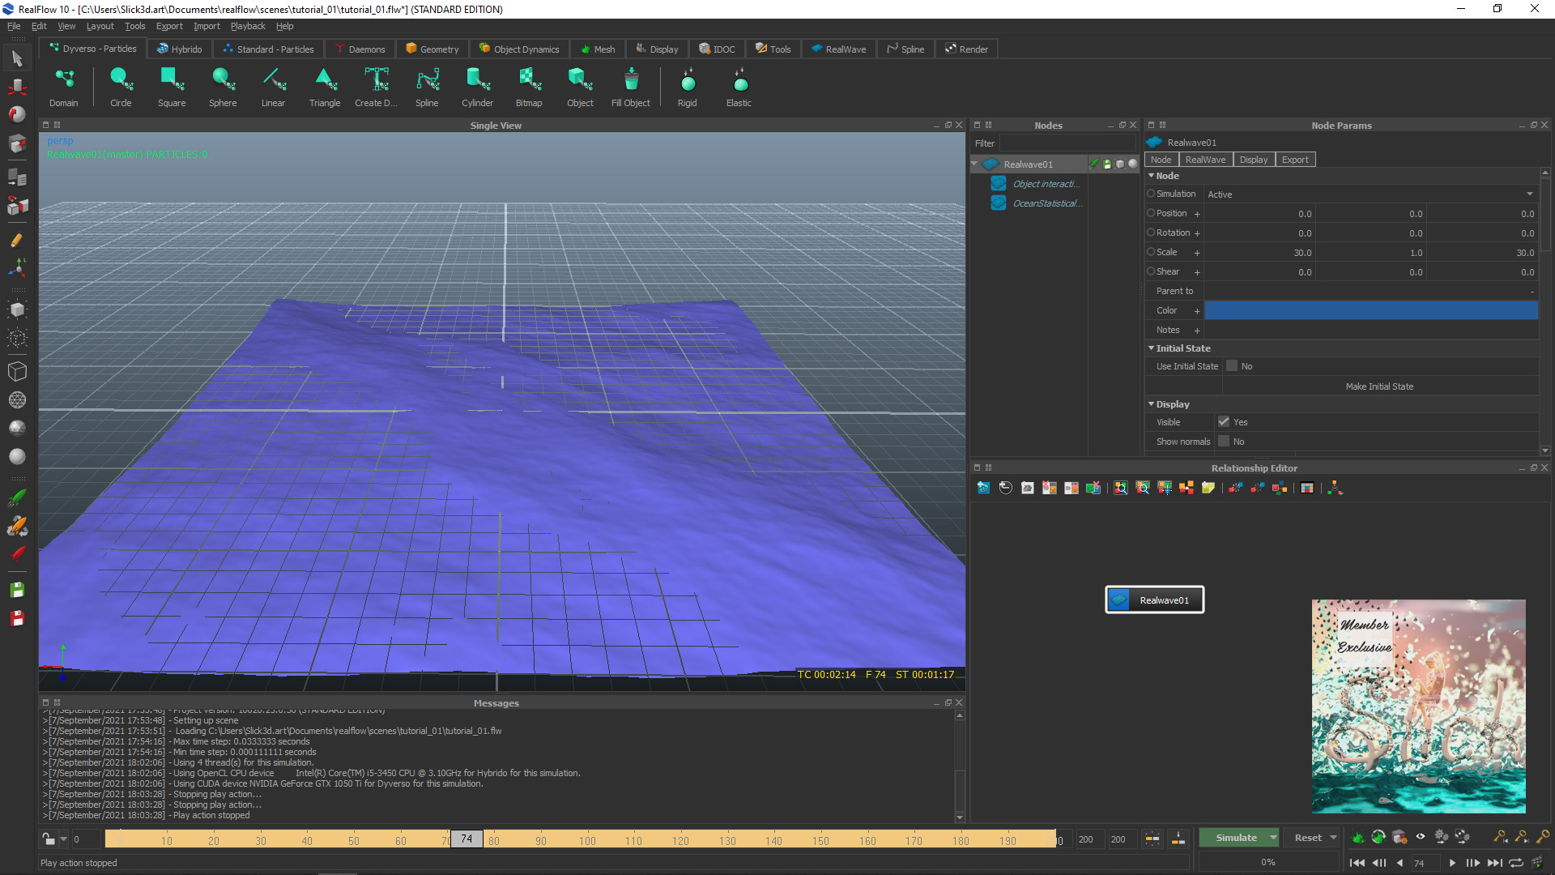Viewport: 1555px width, 875px height.
Task: Click the green floppy export icon on Realwave01 row
Action: point(1107,164)
